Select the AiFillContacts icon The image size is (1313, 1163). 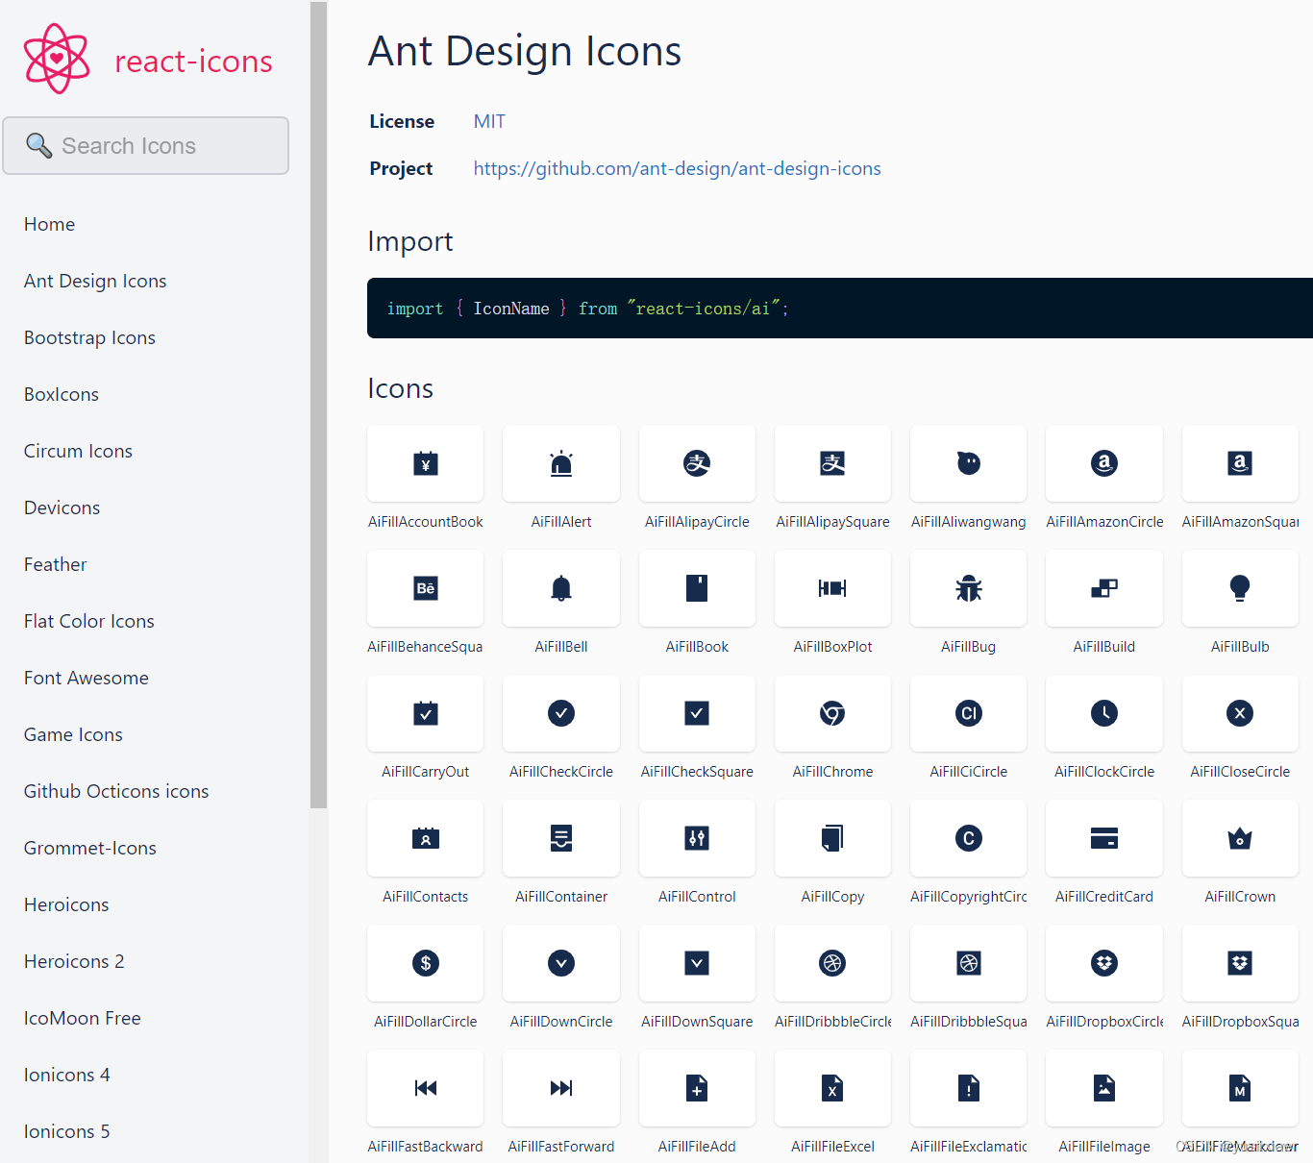425,838
